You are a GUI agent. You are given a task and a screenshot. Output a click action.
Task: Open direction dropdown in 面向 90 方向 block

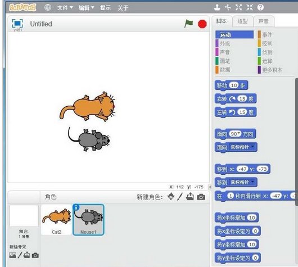(x=239, y=133)
